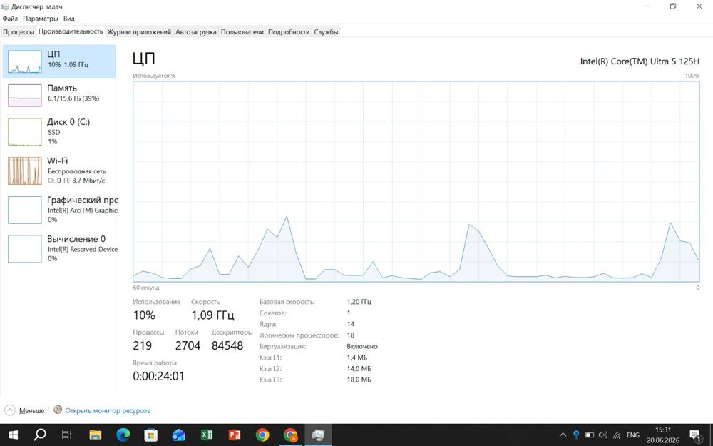Launch PowerPoint from the taskbar
The height and width of the screenshot is (446, 713).
click(234, 435)
